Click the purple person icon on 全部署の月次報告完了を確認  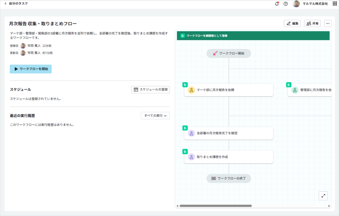click(192, 133)
